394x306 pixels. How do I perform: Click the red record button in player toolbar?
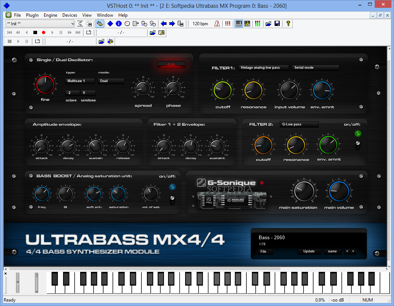coord(43,32)
